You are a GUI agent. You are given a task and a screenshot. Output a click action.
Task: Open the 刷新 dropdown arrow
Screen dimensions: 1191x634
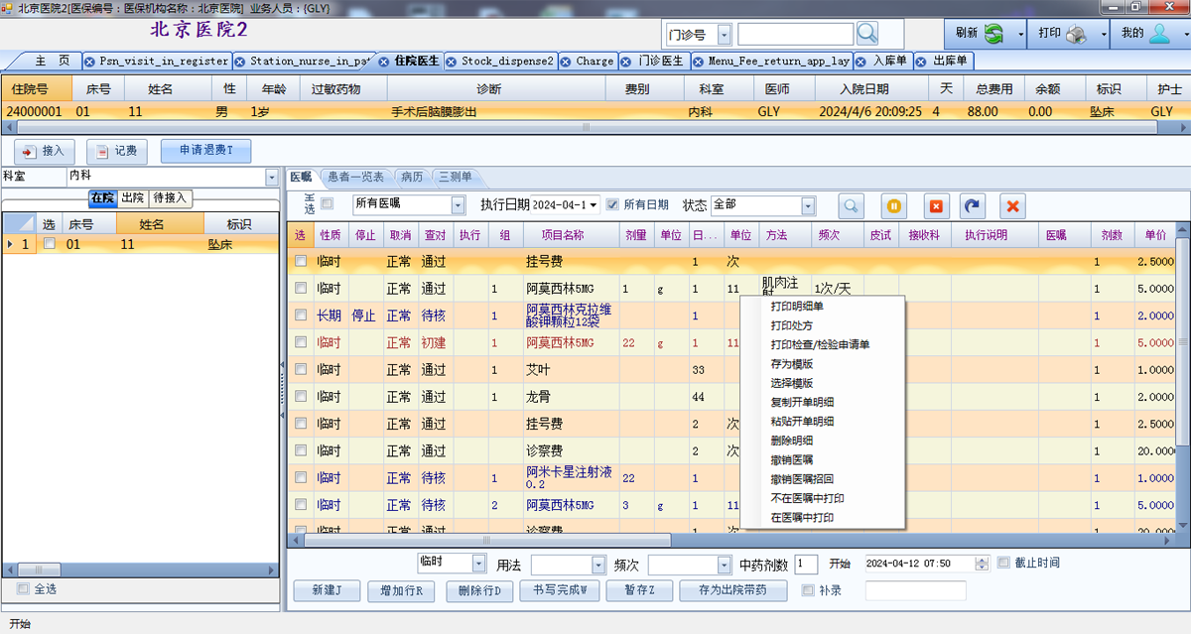(x=1021, y=35)
